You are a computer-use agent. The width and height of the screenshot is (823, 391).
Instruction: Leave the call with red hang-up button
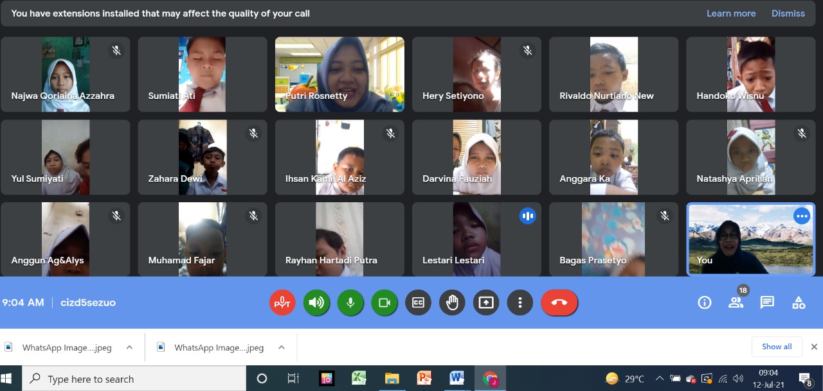click(559, 302)
